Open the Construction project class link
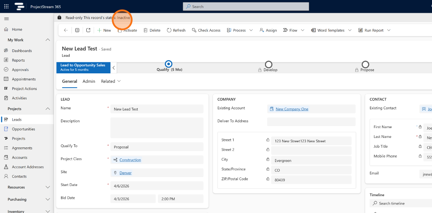The height and width of the screenshot is (213, 432). (130, 160)
